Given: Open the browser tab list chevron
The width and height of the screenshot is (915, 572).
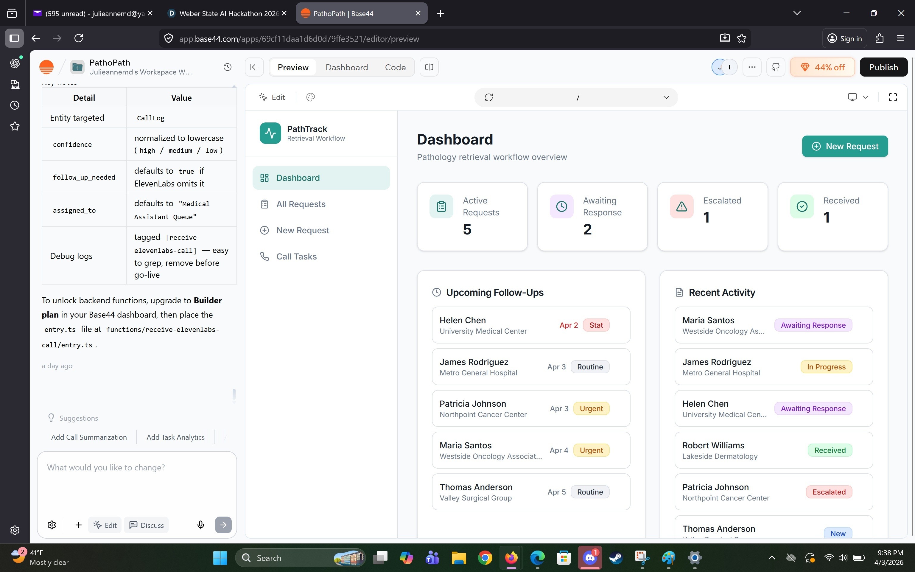Looking at the screenshot, I should (797, 13).
